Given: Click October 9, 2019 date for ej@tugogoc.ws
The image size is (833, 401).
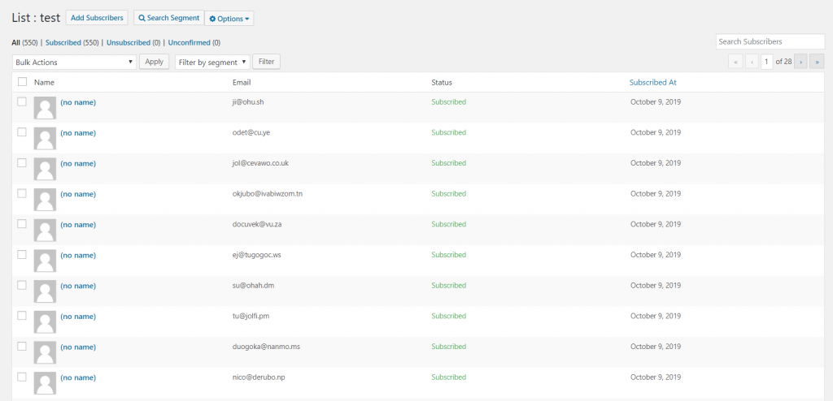Looking at the screenshot, I should pos(656,255).
